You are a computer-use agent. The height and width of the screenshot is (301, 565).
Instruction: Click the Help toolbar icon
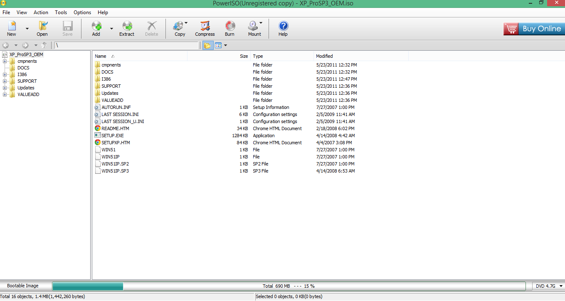(283, 26)
